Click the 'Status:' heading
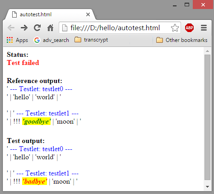214x194 pixels. (x=18, y=55)
